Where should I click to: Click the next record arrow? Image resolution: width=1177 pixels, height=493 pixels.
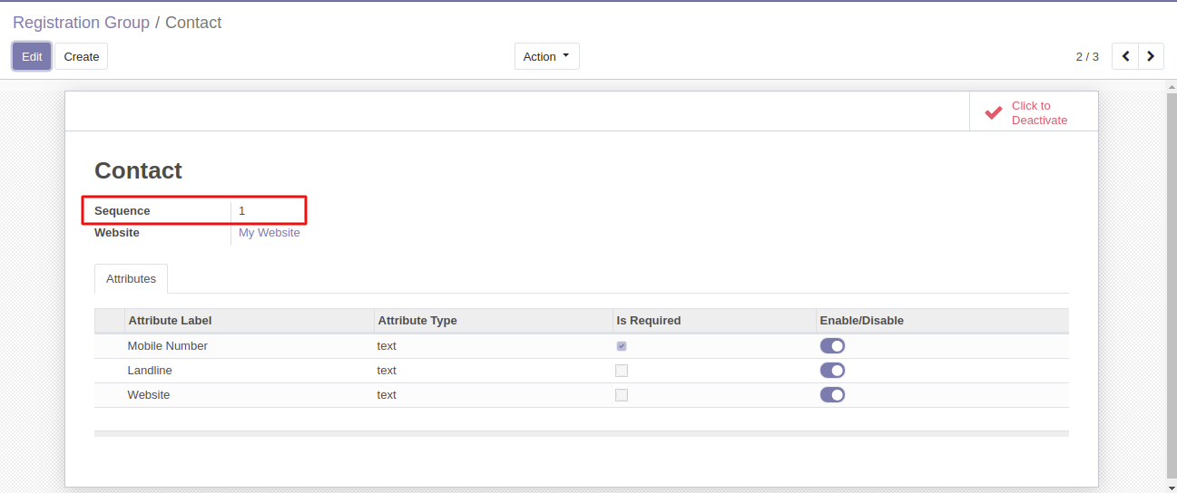tap(1151, 56)
